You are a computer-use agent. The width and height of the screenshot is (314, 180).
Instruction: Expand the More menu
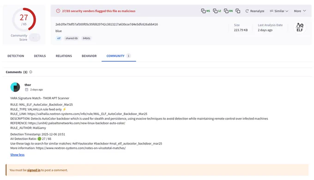pyautogui.click(x=300, y=11)
